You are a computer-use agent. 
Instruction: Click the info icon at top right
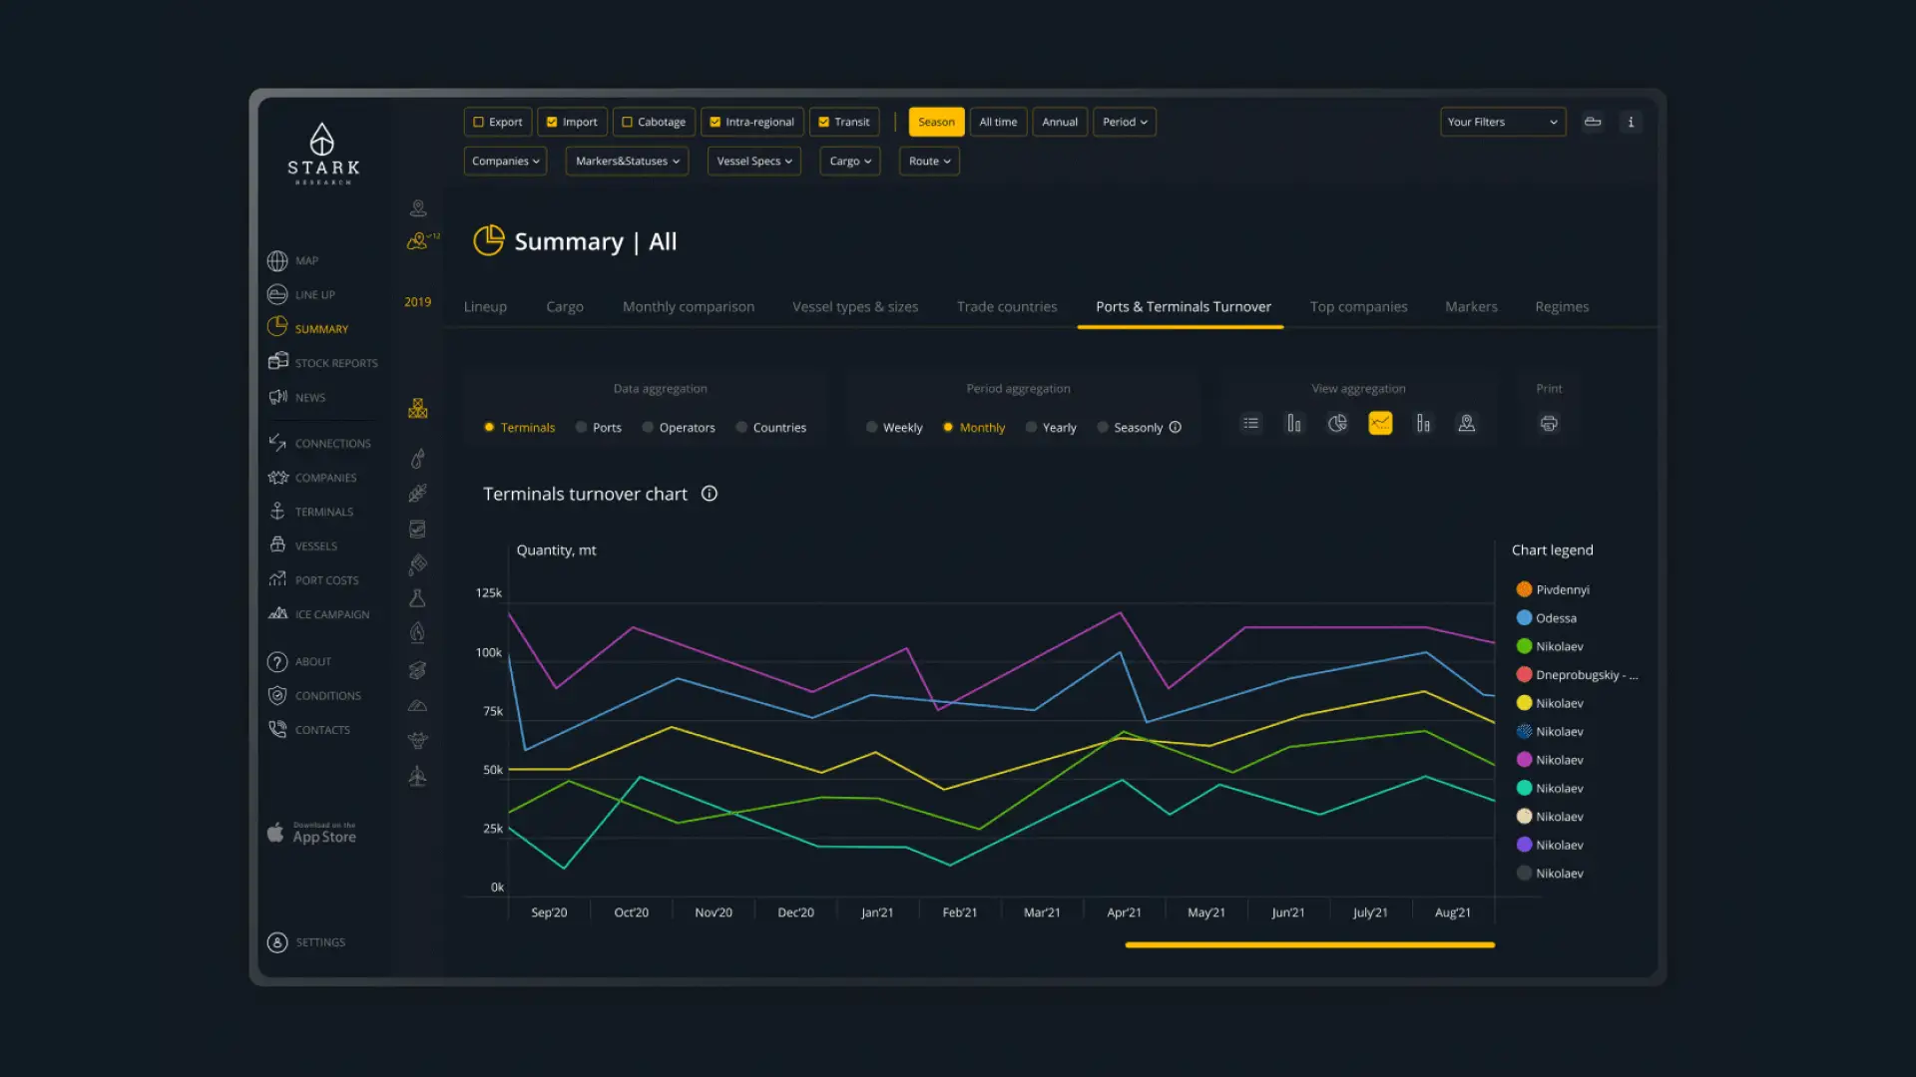click(x=1631, y=123)
